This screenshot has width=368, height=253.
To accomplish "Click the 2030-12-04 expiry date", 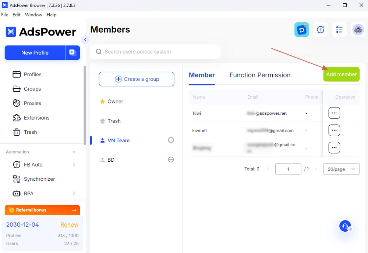I will tap(22, 224).
